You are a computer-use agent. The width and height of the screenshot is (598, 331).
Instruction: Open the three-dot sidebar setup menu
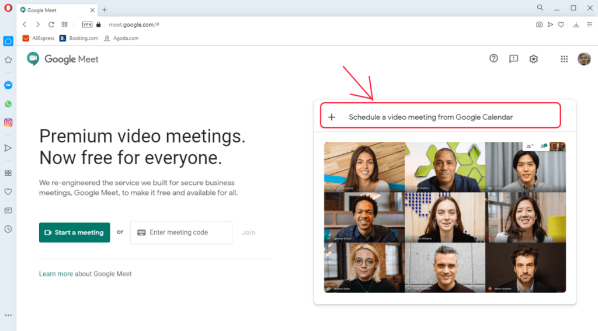(x=8, y=315)
